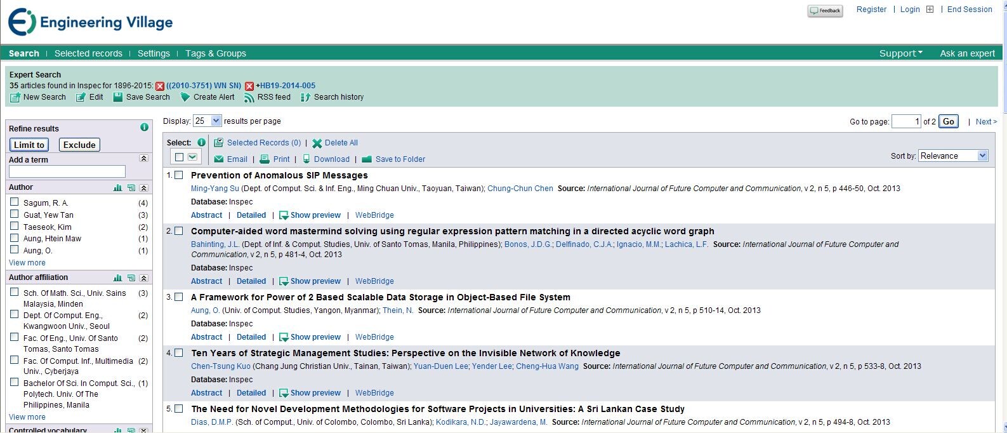Click the Engineering Village logo

pyautogui.click(x=91, y=22)
